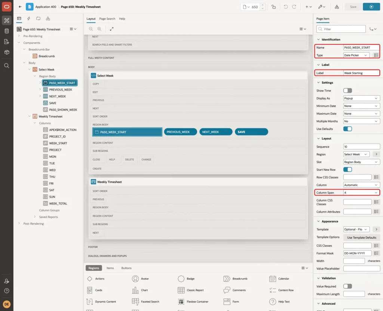Viewport: 383px width, 311px height.
Task: Open the Gallery cube icon in sidebar
Action: click(7, 52)
